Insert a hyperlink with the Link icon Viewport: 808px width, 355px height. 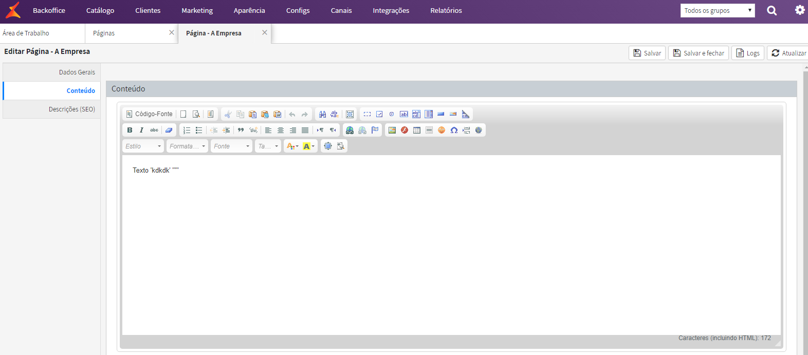350,130
